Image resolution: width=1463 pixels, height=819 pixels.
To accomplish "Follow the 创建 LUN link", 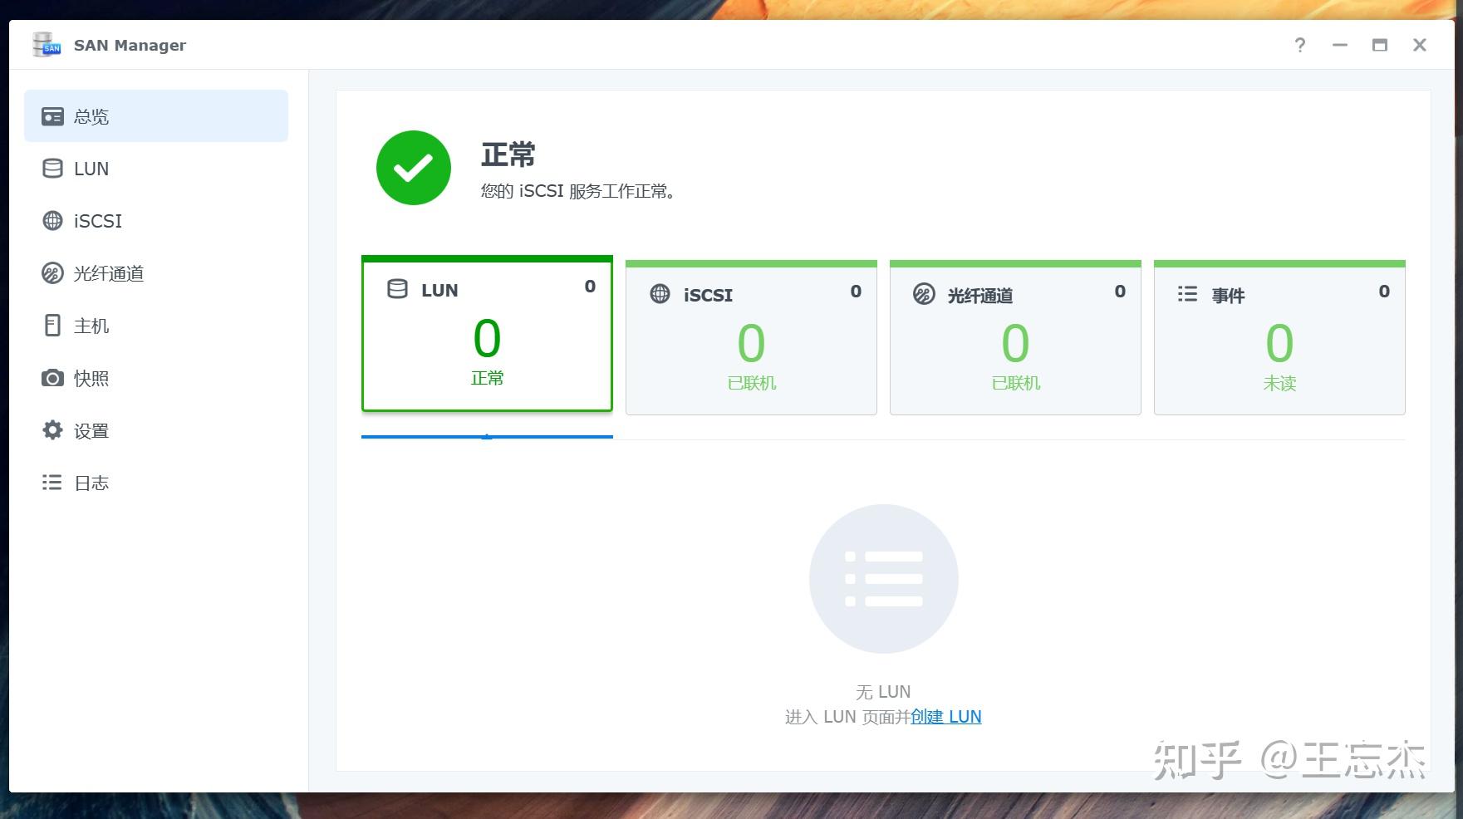I will (946, 717).
